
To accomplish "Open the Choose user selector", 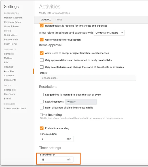I will 88,78.
